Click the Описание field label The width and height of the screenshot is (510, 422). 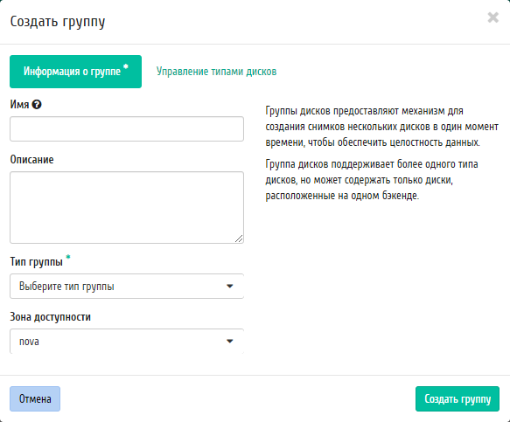pos(31,160)
